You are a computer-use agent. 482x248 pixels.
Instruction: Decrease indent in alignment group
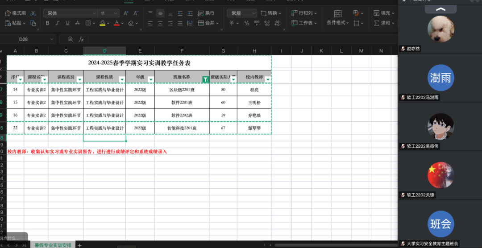point(180,13)
